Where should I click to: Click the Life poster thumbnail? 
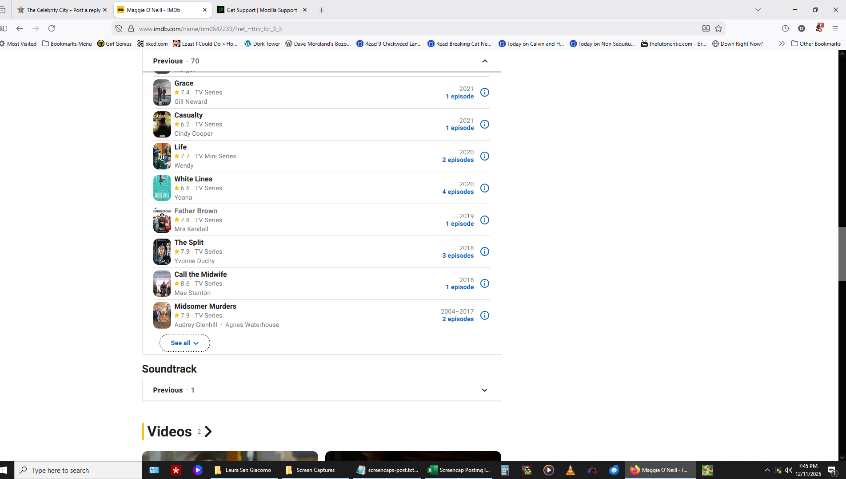(x=162, y=156)
